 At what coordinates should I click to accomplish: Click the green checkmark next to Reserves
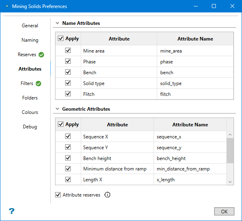pos(41,55)
